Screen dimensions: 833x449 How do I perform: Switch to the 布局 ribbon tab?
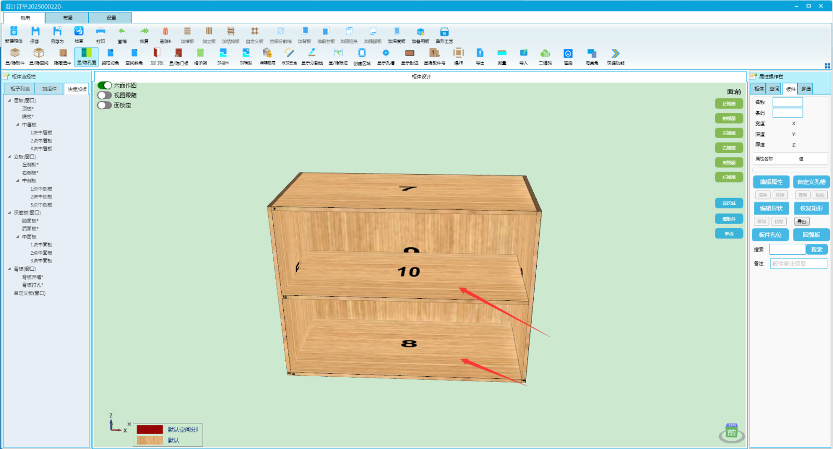(68, 18)
